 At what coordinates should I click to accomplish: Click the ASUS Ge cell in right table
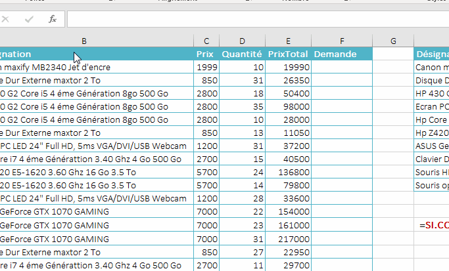431,146
